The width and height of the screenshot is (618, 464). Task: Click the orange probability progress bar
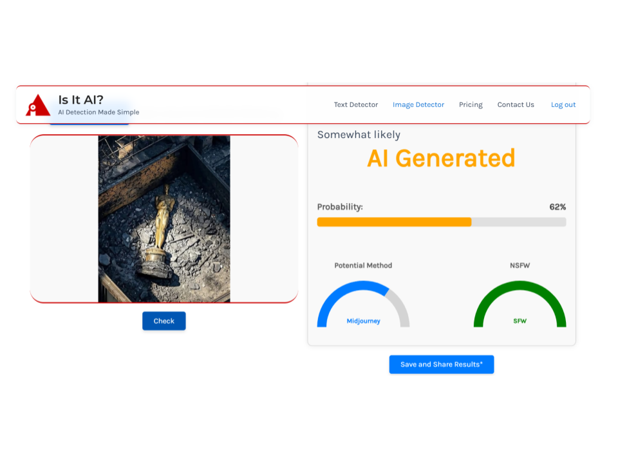pos(442,222)
